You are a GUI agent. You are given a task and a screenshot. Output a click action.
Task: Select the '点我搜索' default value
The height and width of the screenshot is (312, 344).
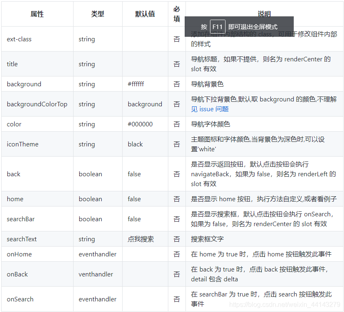(x=141, y=239)
